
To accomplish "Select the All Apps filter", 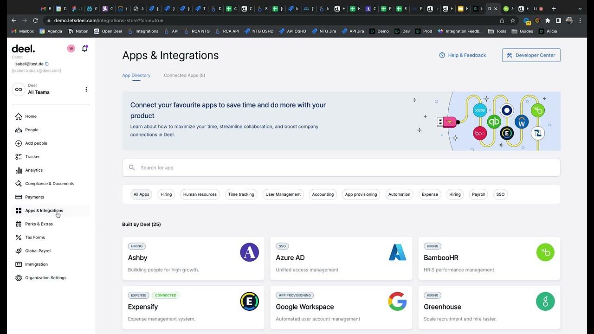I will 142,194.
